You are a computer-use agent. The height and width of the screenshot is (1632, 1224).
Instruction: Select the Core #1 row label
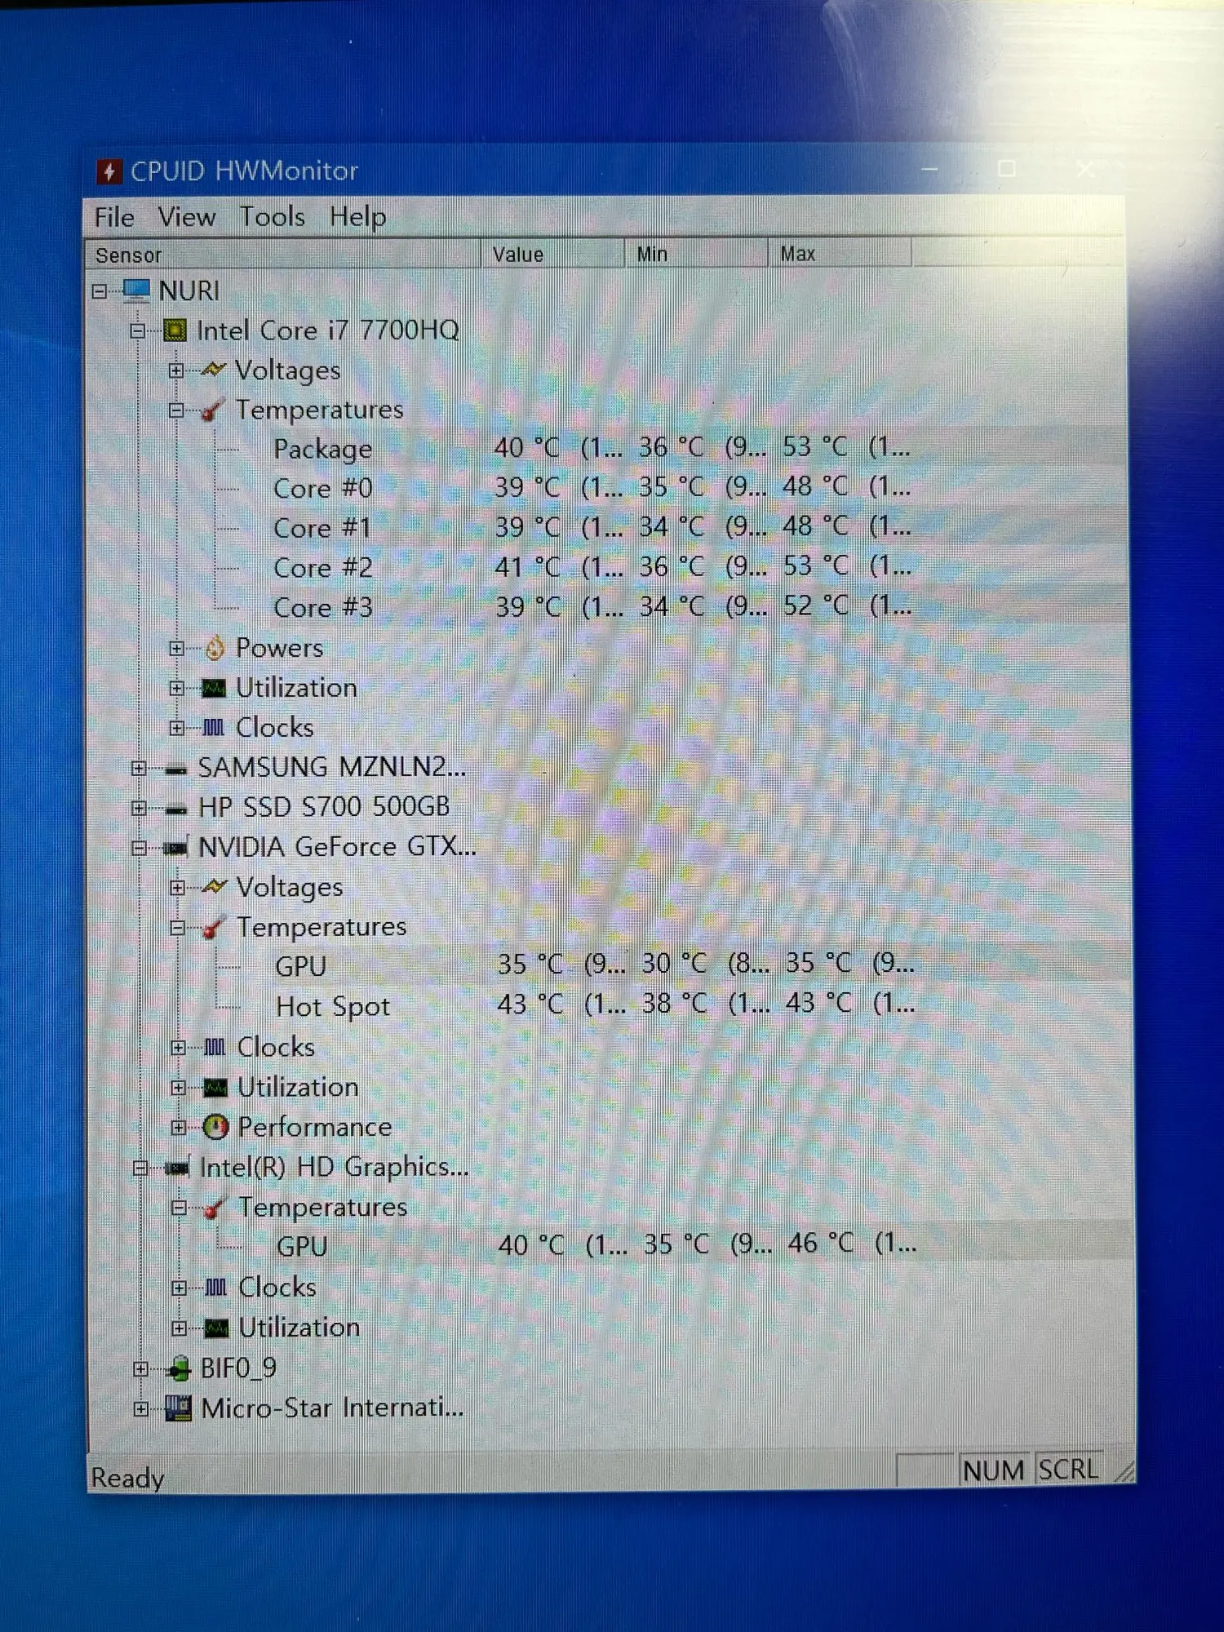(x=323, y=529)
